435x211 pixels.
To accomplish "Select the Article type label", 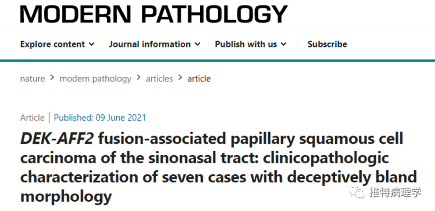I will click(32, 118).
